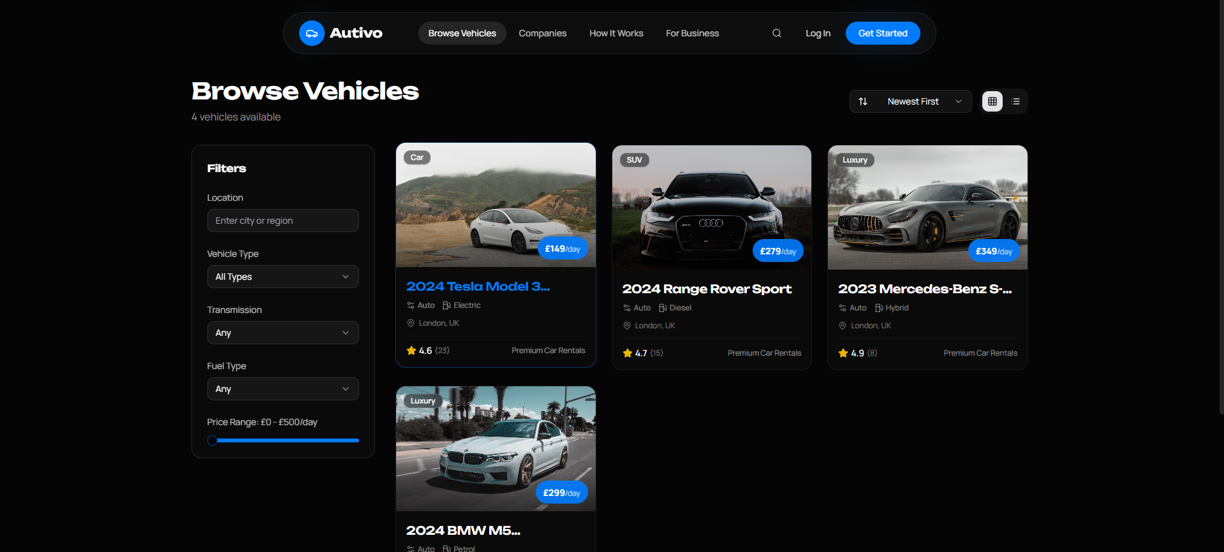Viewport: 1224px width, 552px height.
Task: Switch to grid view layout
Action: pos(992,101)
